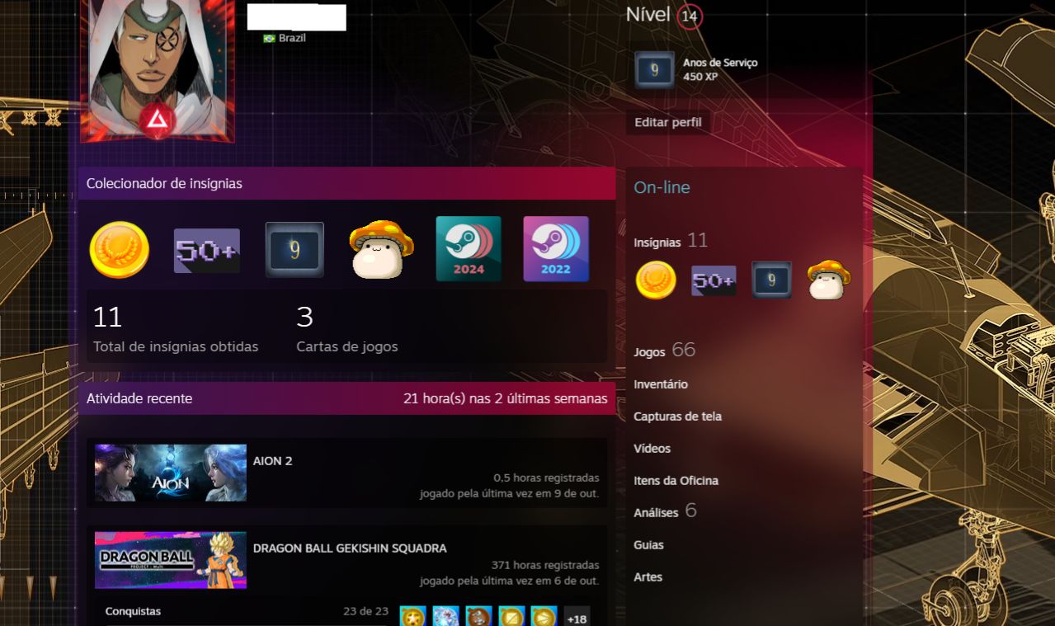Click the 371 horas registradas text

(x=545, y=566)
